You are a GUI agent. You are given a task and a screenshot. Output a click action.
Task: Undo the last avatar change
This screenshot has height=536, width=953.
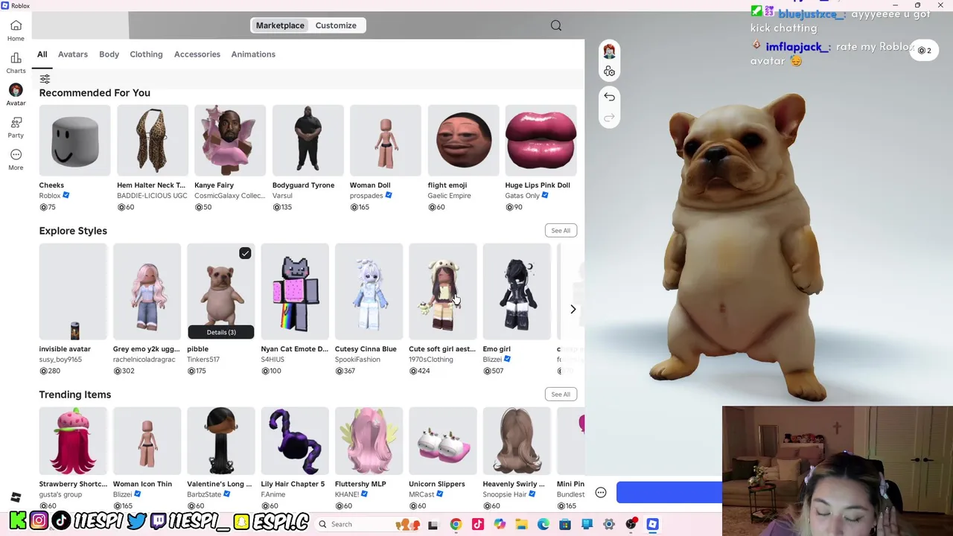pos(609,97)
